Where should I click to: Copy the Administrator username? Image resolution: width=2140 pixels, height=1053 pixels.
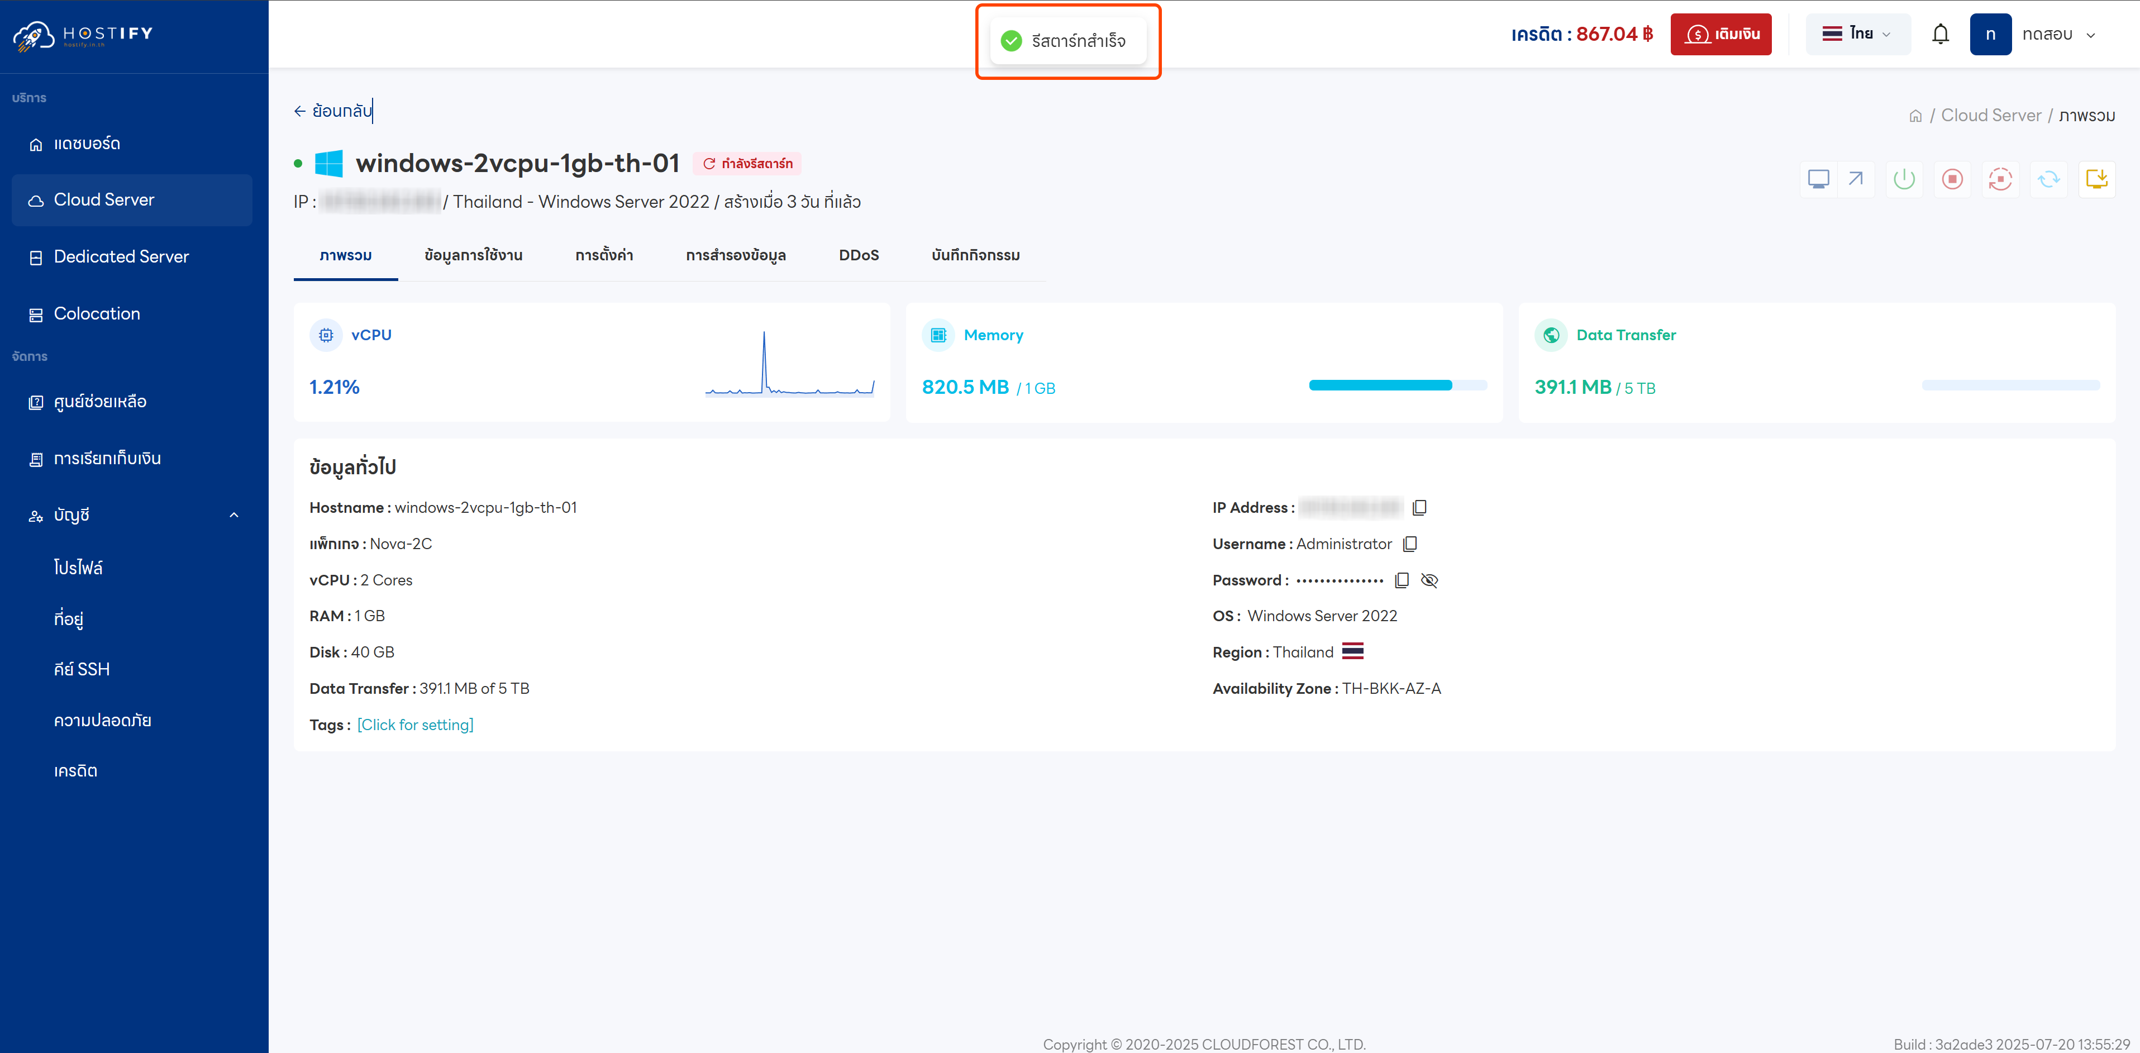point(1410,544)
